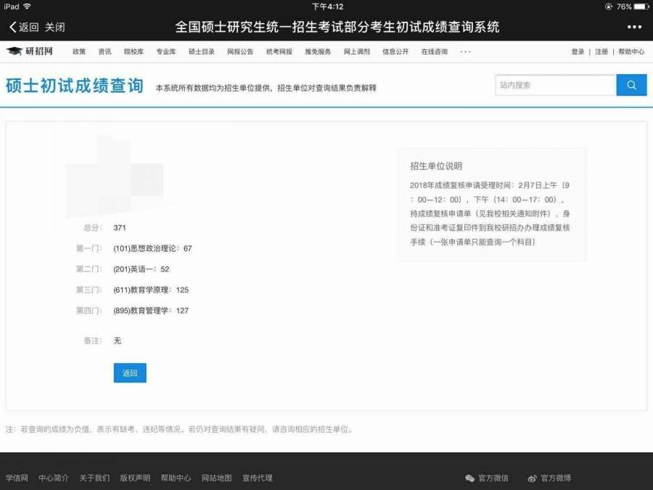Click the 学信网 footer link

pos(17,478)
